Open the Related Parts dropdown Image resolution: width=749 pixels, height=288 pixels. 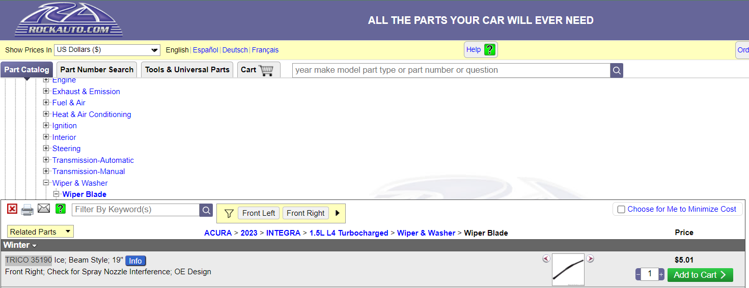[x=40, y=232]
